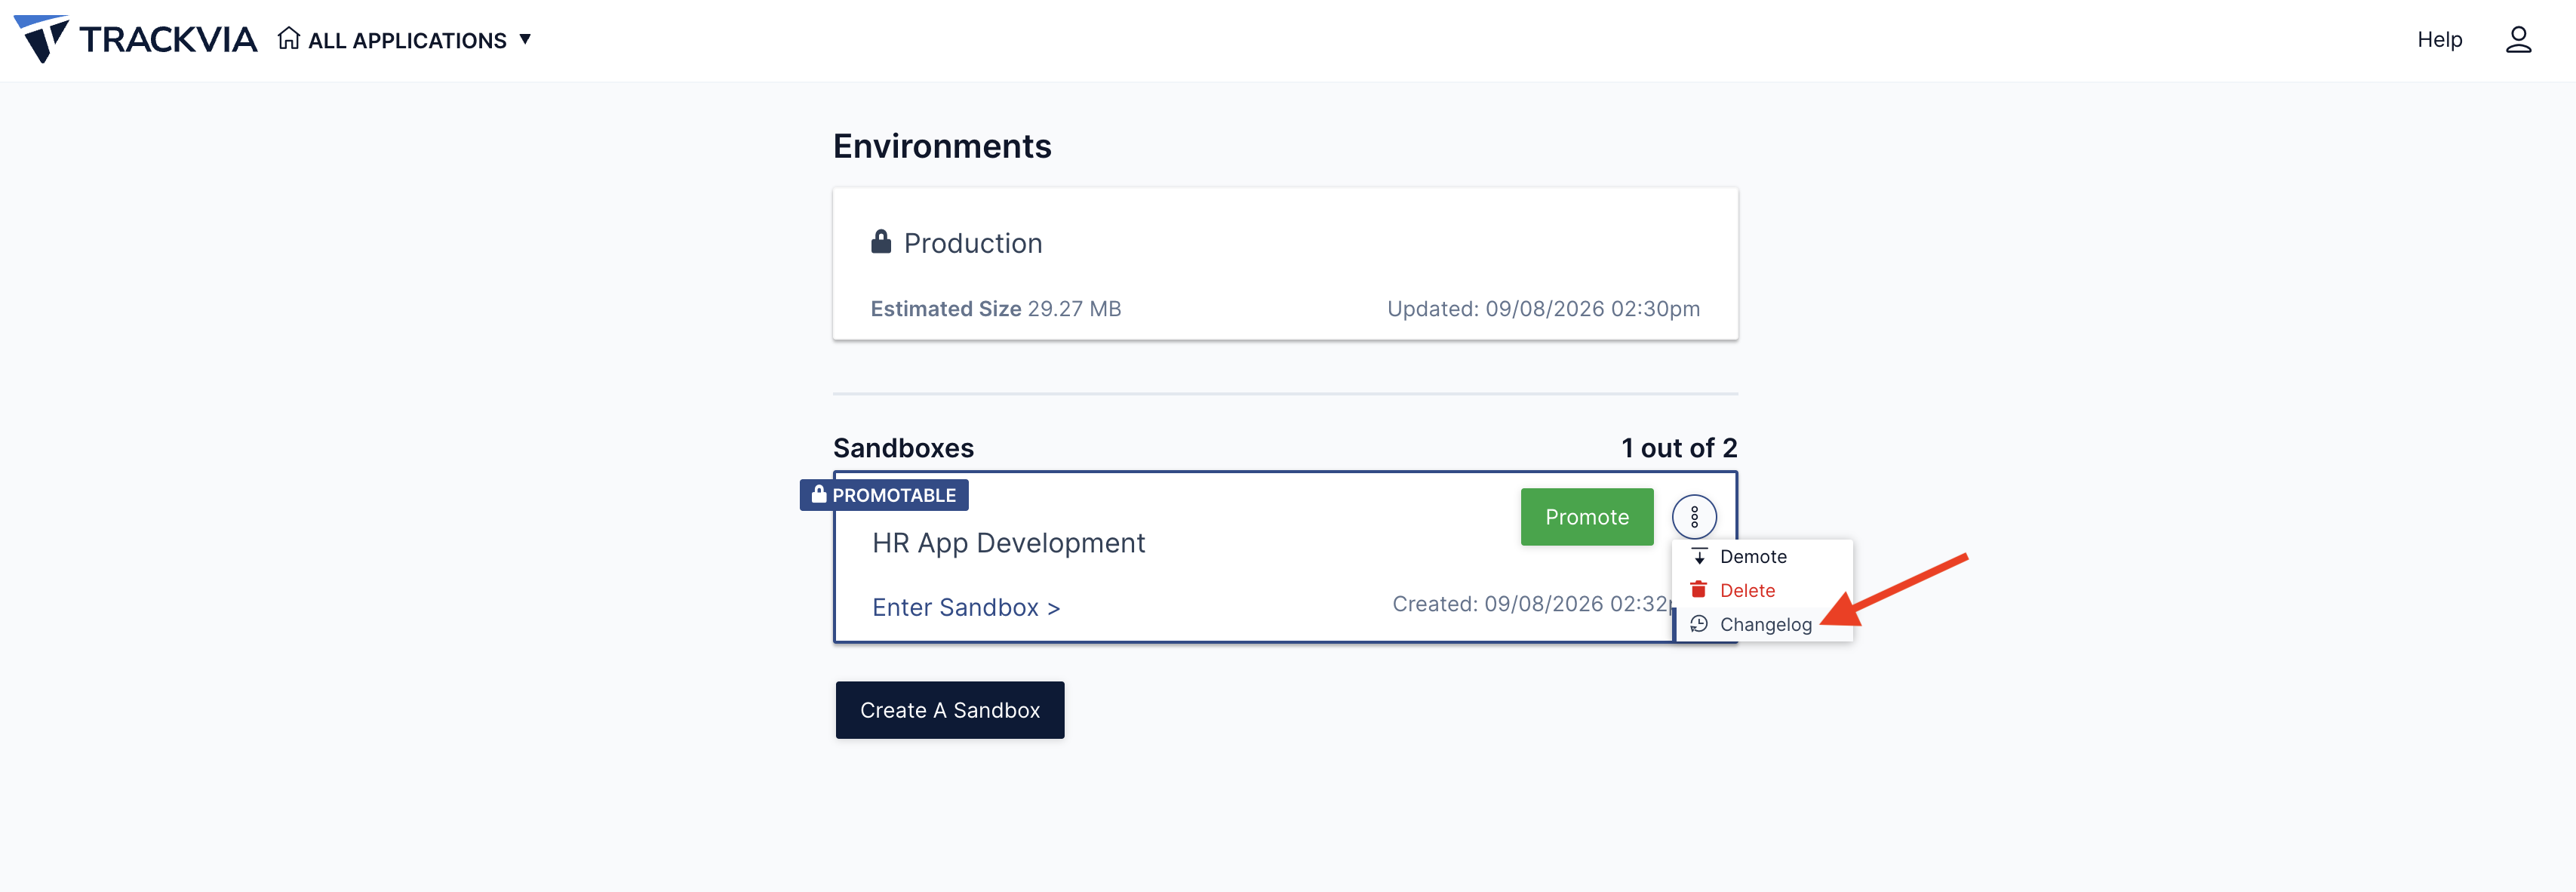
Task: Toggle the three-dot sandbox options menu
Action: pos(1694,517)
